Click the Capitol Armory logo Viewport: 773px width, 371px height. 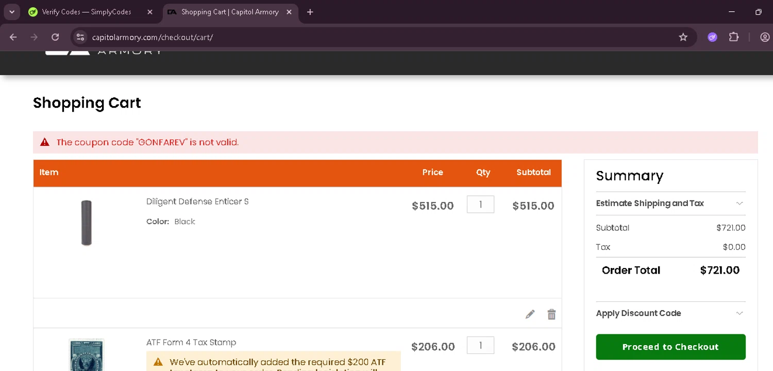click(103, 52)
